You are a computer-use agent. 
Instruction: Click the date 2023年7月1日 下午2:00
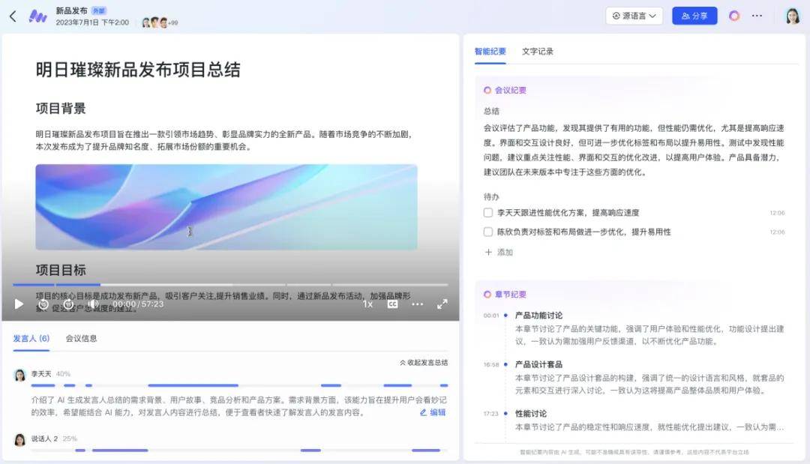click(92, 22)
